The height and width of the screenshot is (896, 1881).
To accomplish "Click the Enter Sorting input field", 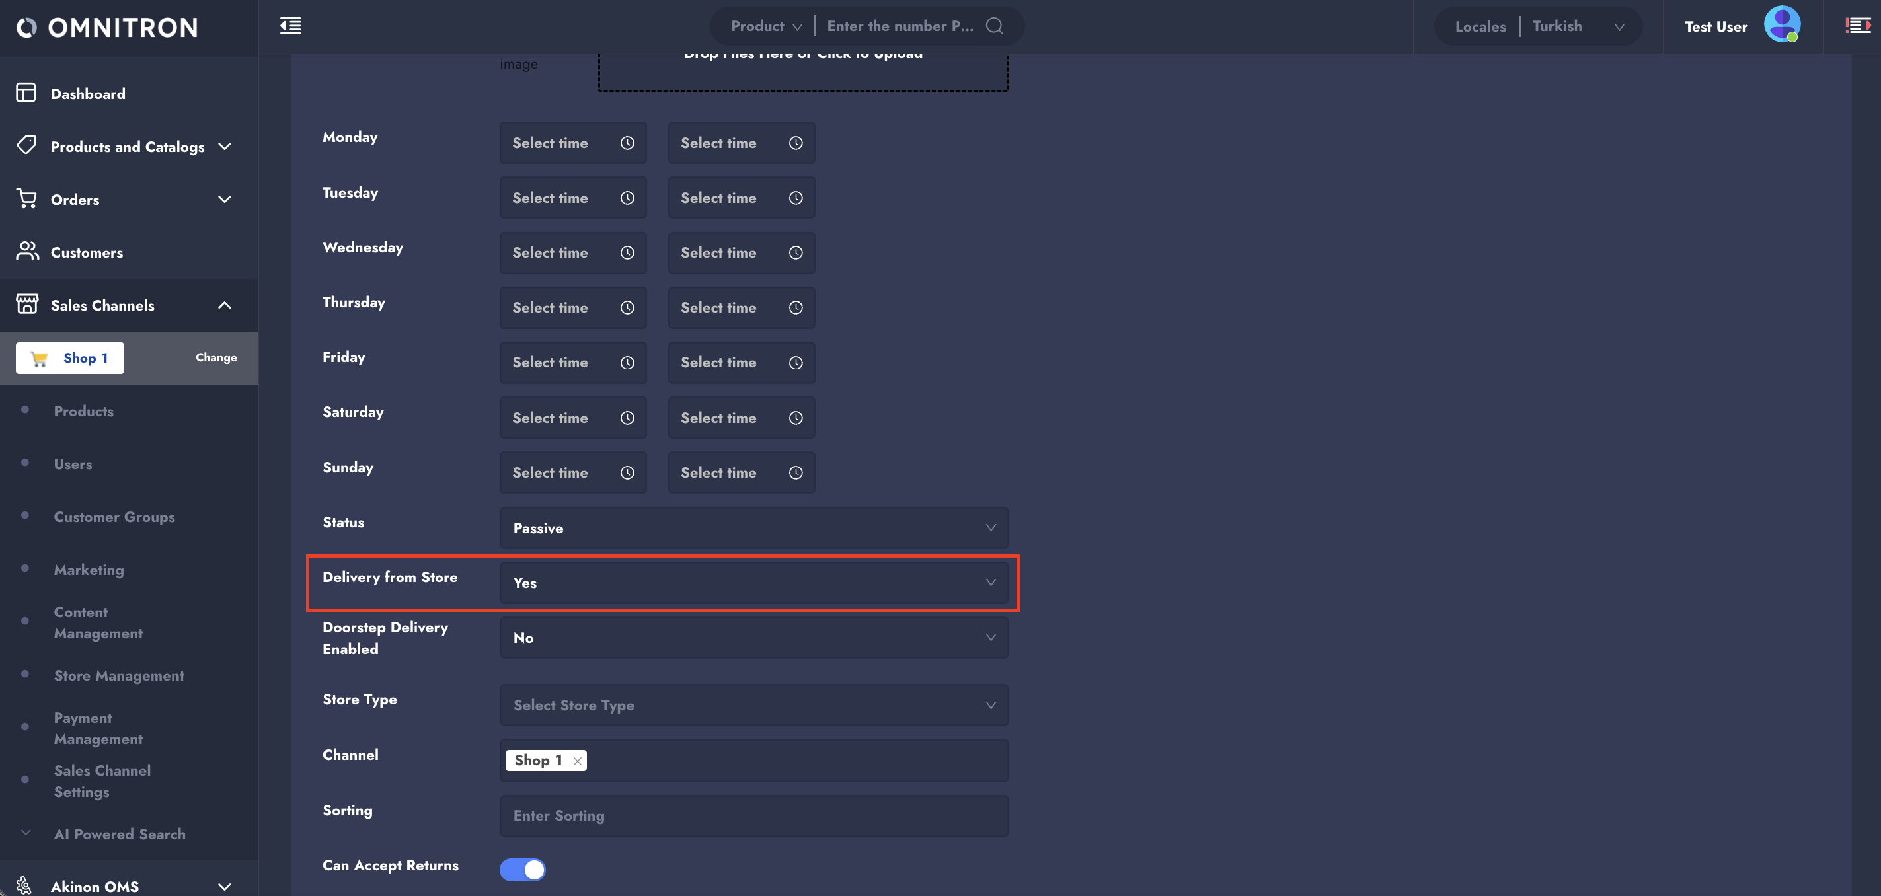I will tap(753, 815).
